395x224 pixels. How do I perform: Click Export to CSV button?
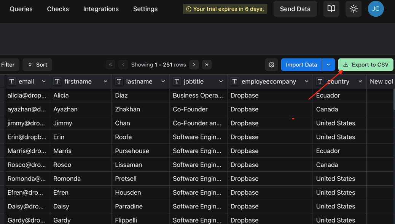365,65
